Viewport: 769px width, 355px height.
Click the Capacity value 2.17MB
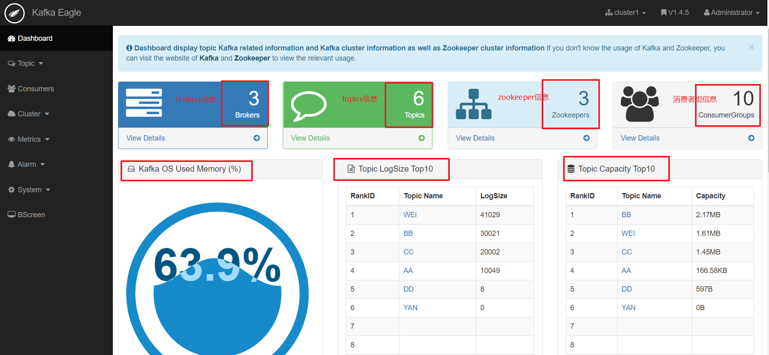pyautogui.click(x=708, y=215)
